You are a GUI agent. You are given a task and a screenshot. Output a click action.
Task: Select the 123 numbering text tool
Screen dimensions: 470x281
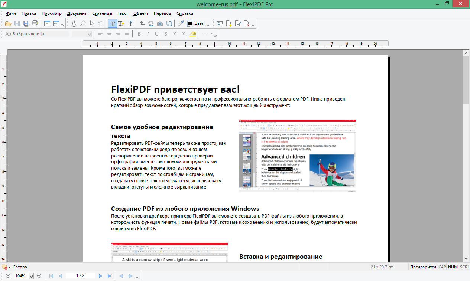(x=130, y=23)
